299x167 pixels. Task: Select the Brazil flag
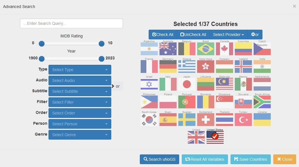pos(205,49)
